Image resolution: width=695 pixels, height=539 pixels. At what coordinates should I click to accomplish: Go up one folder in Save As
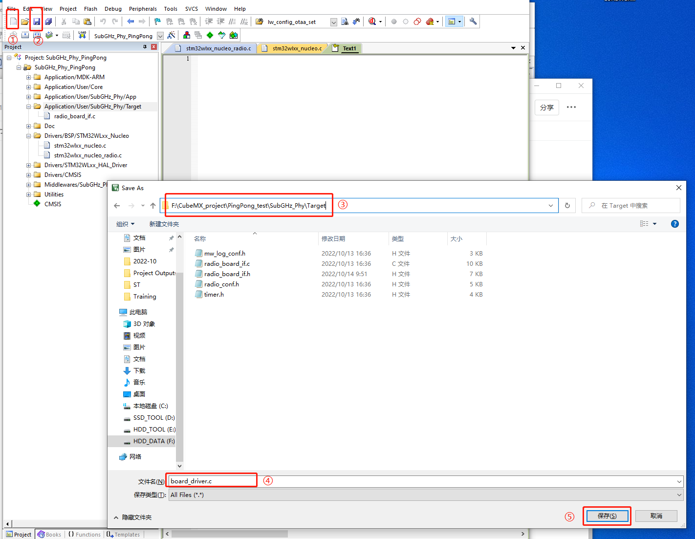point(153,206)
